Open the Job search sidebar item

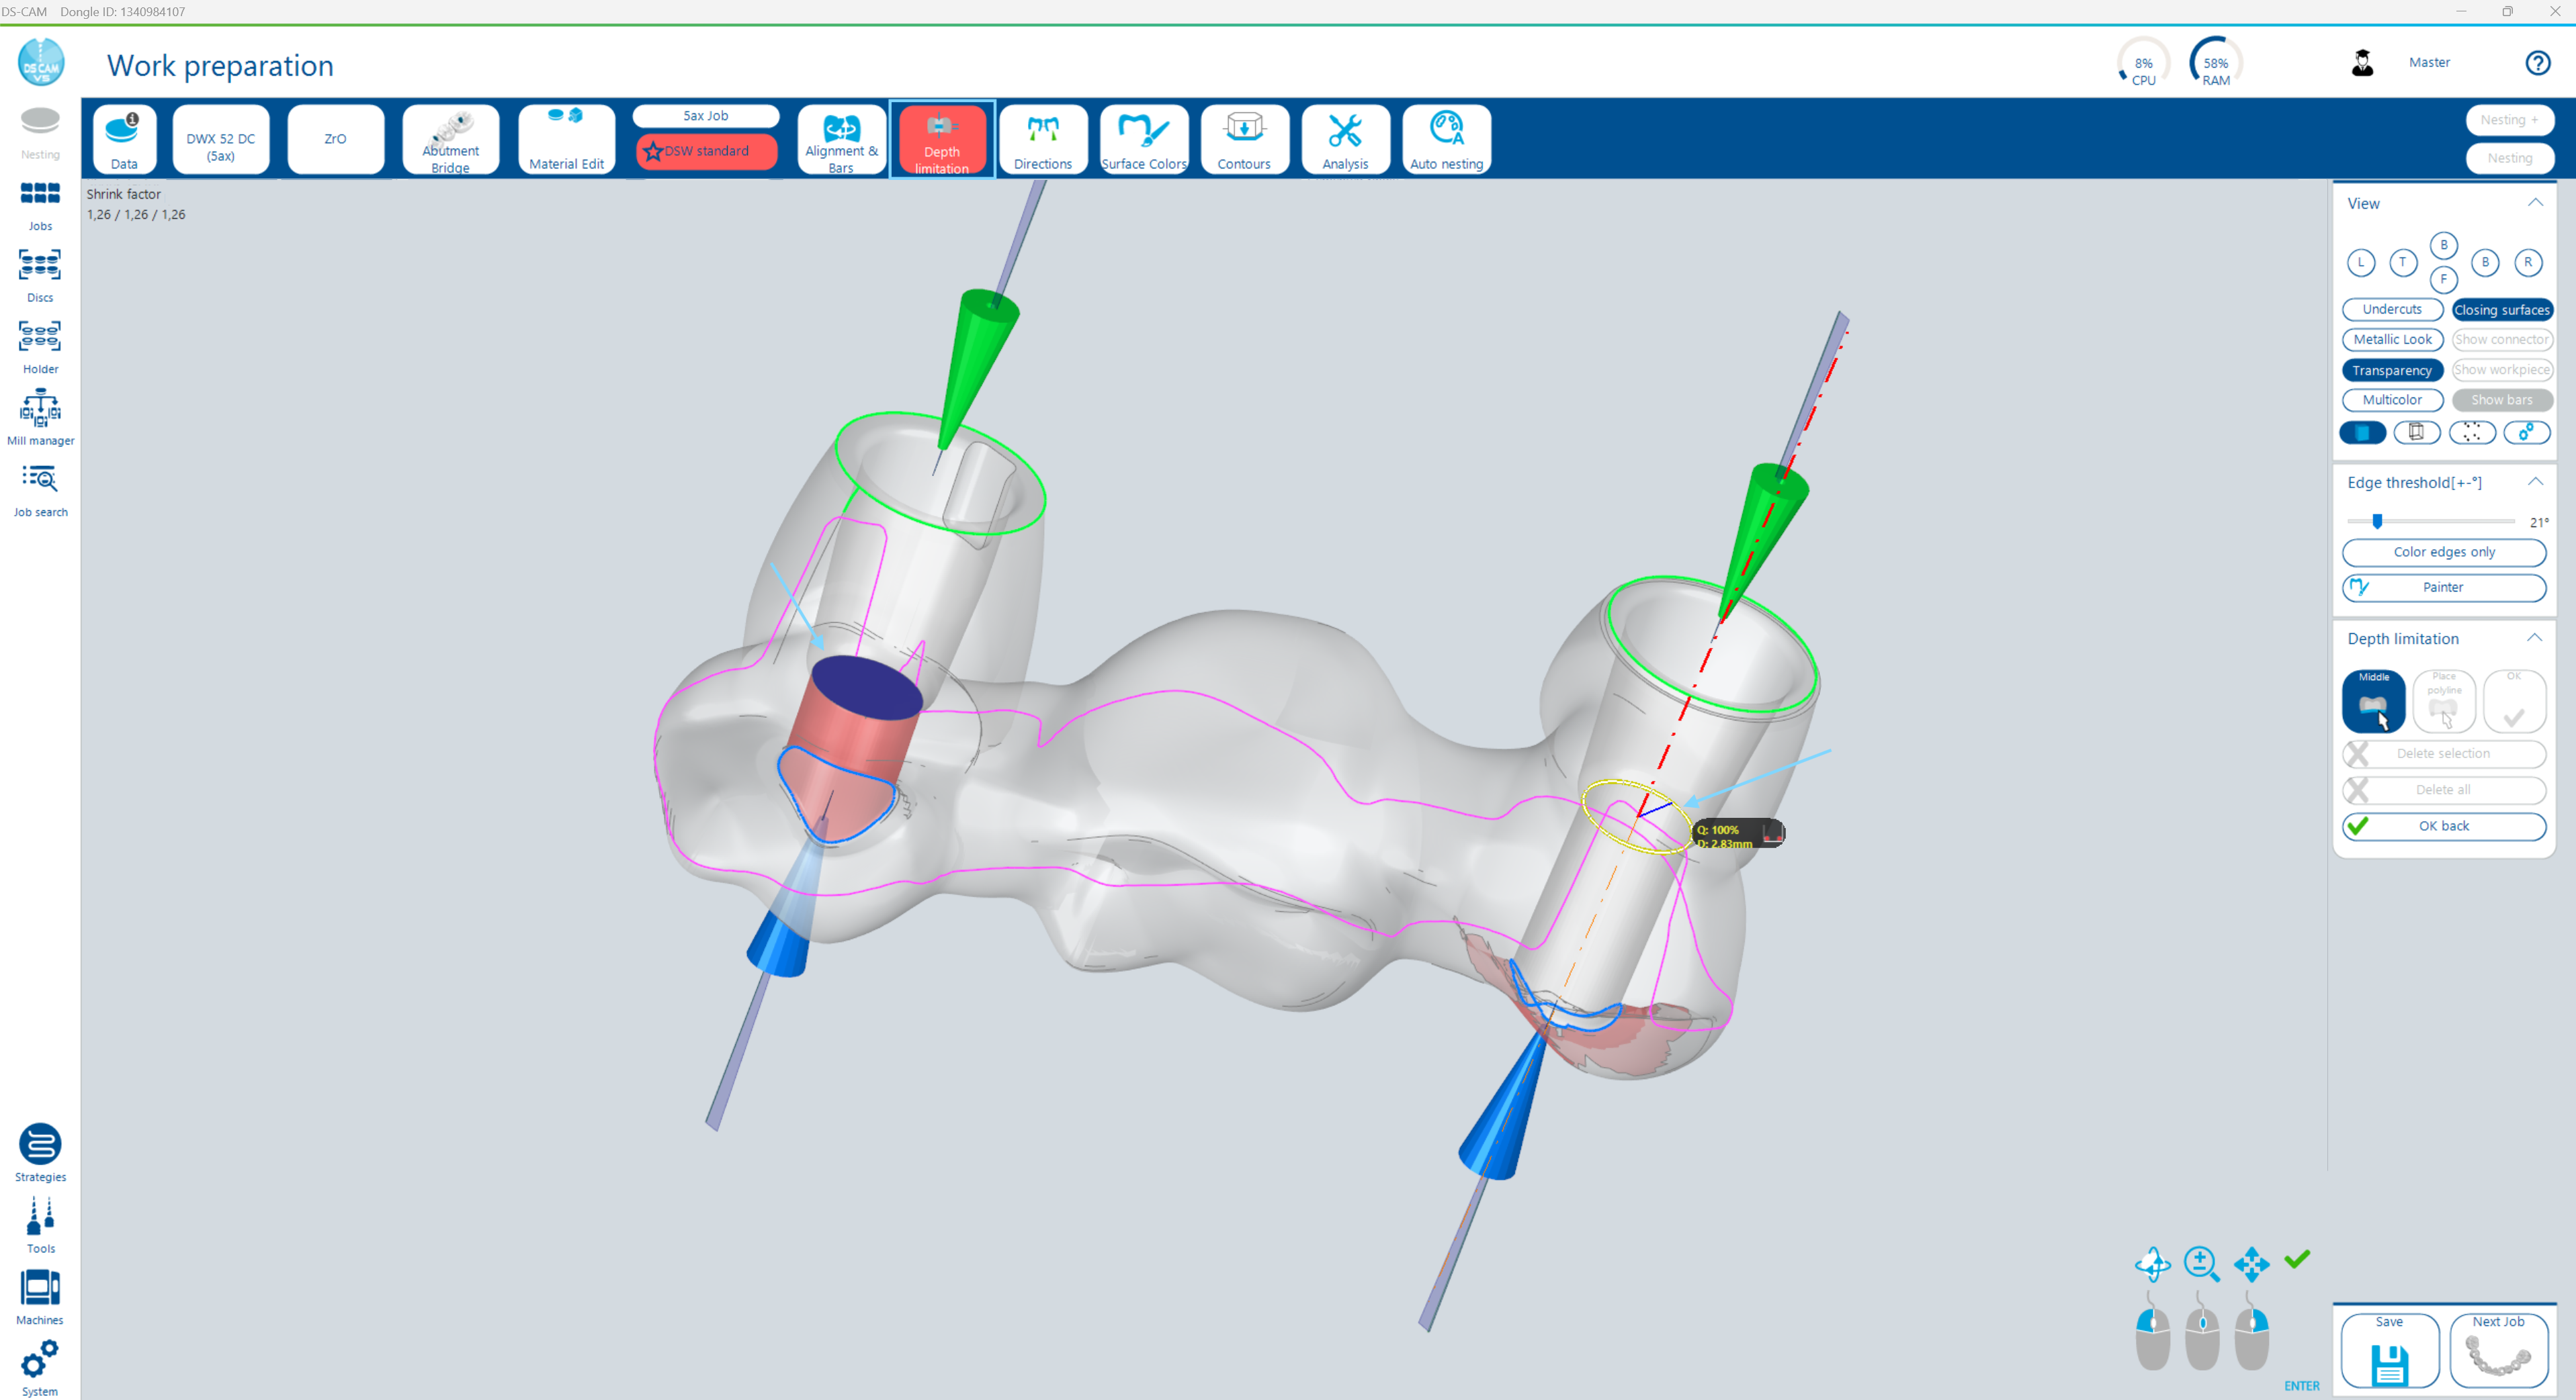(40, 489)
